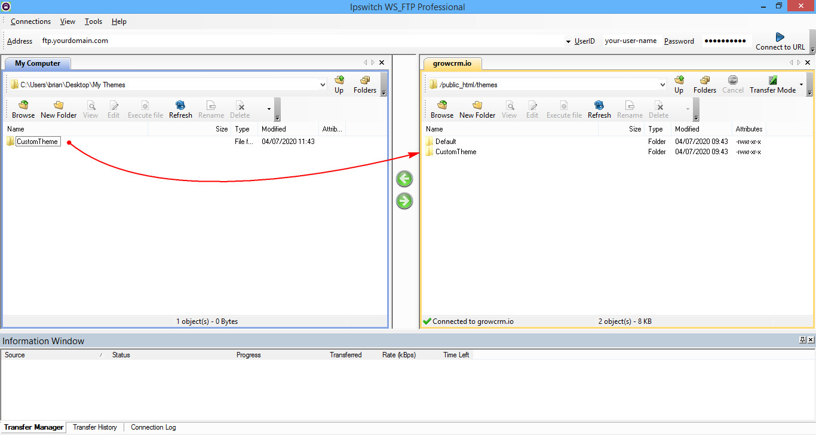The width and height of the screenshot is (816, 435).
Task: Open Folders in the remote growcrm.io pane
Action: click(x=704, y=84)
